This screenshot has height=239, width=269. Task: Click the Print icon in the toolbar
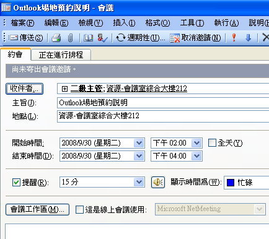pyautogui.click(x=56, y=38)
